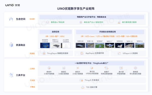Click the T3D 渲染引擎 text

coord(92,87)
